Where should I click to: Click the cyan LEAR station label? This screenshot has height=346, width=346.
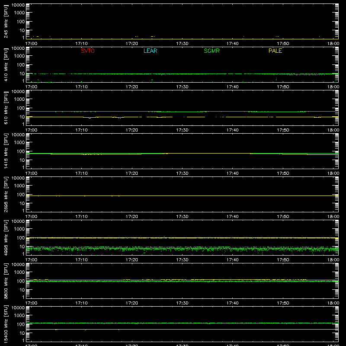pyautogui.click(x=150, y=51)
